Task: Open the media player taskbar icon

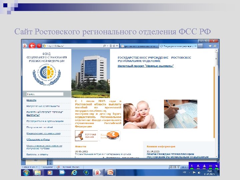Action: 50,173
